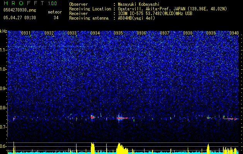Click the 0931 time marker
This screenshot has width=243, height=154.
click(x=26, y=33)
